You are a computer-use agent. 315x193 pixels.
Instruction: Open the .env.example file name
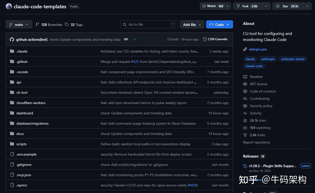26,155
